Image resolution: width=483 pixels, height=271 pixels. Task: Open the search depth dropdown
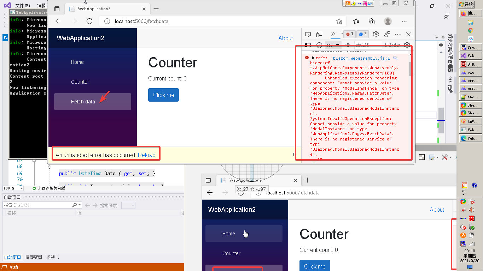(x=128, y=205)
